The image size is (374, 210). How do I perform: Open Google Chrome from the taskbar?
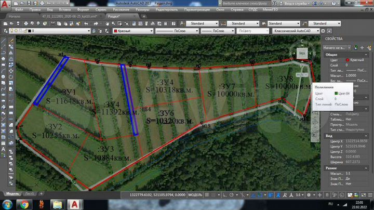click(24, 204)
